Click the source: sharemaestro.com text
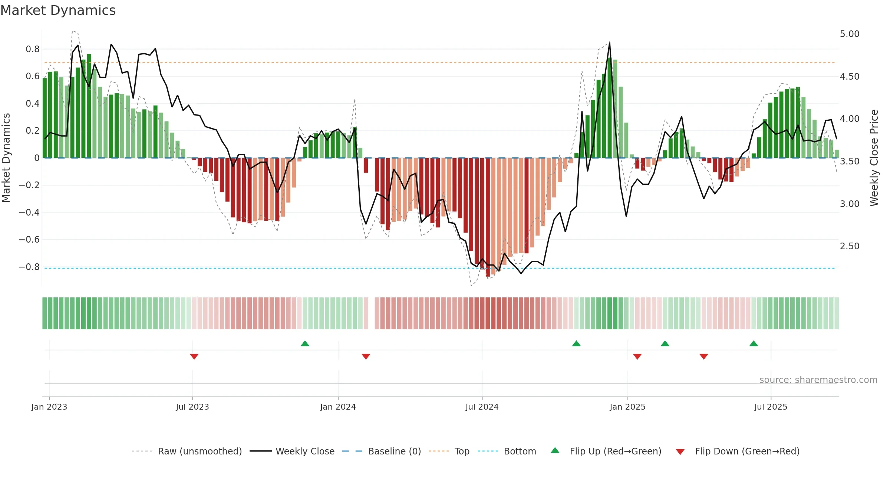 pos(818,380)
